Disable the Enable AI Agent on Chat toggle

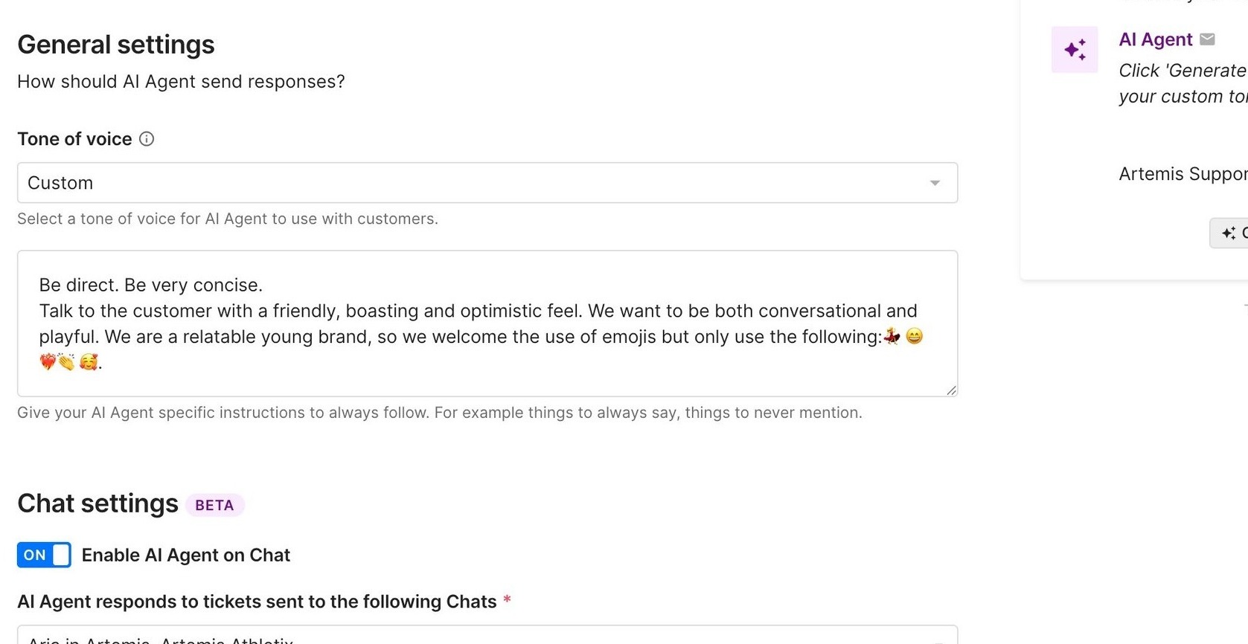point(44,555)
